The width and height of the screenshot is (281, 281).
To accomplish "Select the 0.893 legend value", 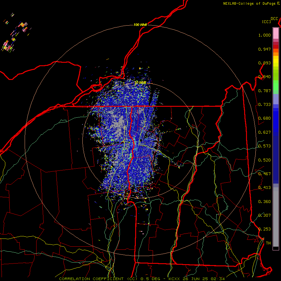I will pos(264,63).
